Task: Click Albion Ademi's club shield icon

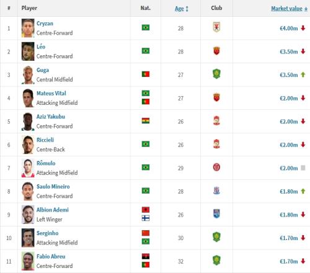Action: (216, 214)
